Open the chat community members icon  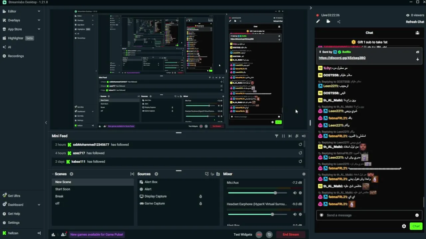(417, 33)
